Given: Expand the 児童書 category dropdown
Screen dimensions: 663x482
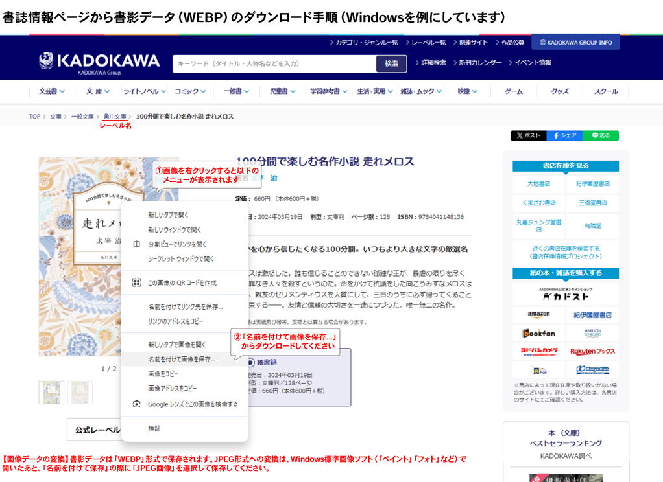Looking at the screenshot, I should click(282, 91).
